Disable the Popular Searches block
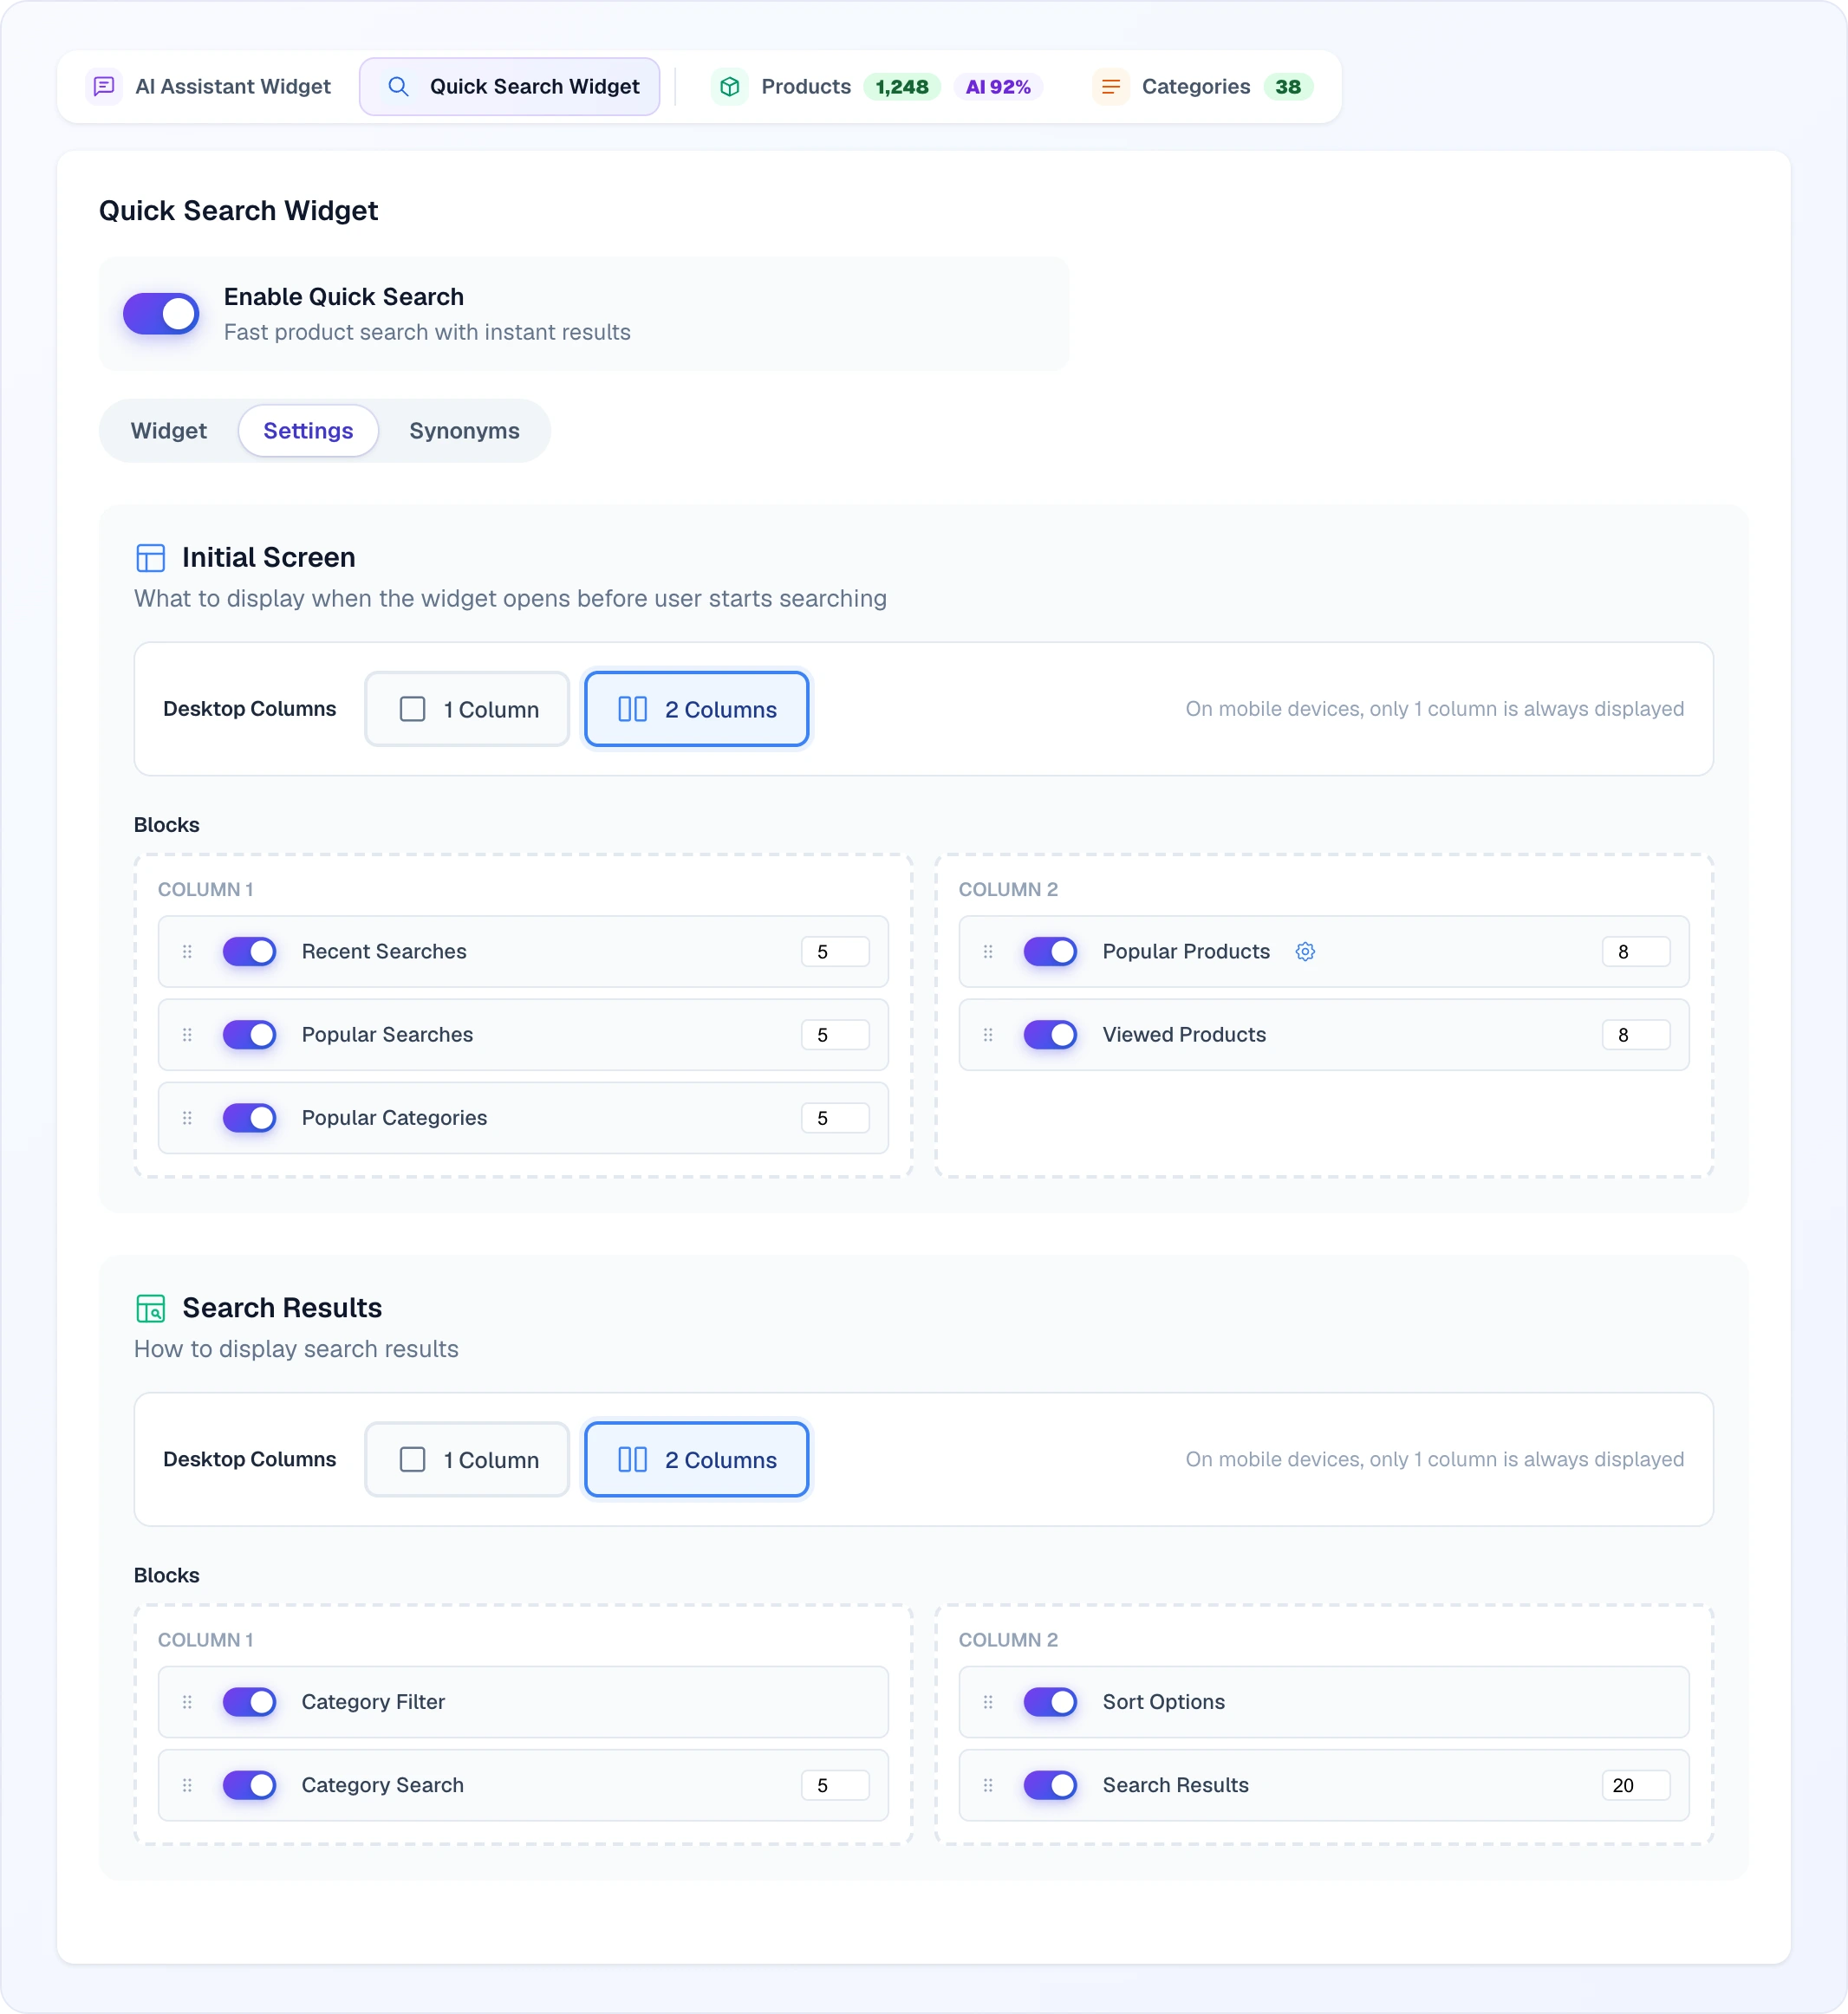Viewport: 1848px width, 2014px height. tap(250, 1034)
